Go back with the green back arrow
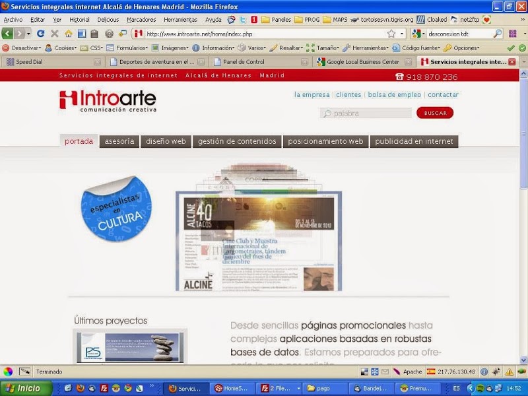Screen dimensions: 528x396 tap(7, 34)
